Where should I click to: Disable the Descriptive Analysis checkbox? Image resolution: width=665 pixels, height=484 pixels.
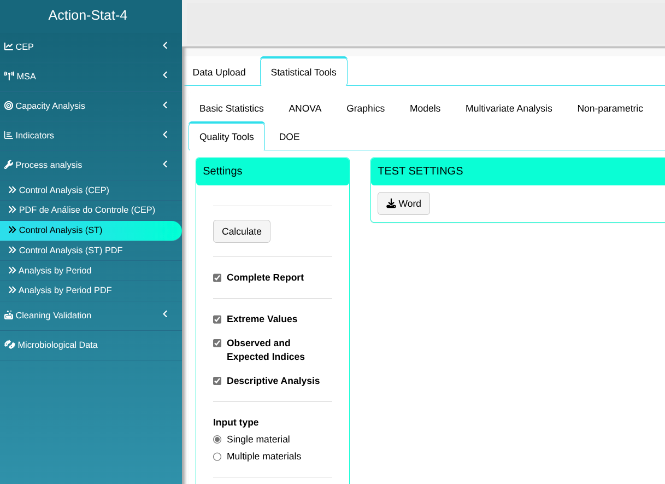pyautogui.click(x=217, y=381)
